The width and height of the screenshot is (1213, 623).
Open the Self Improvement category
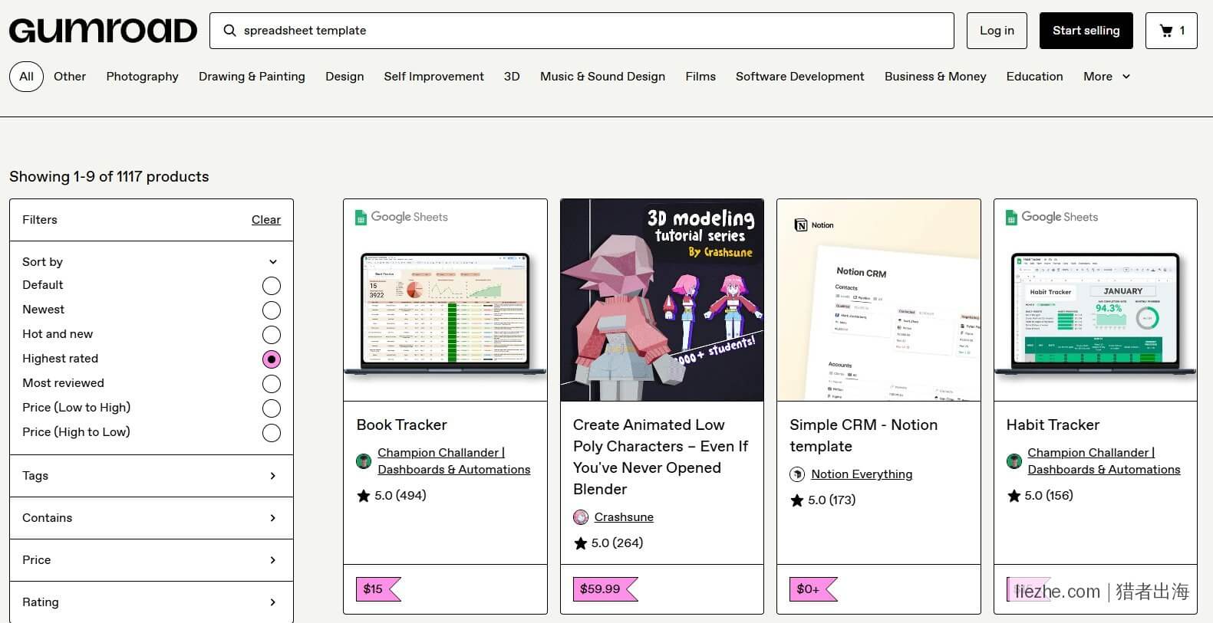coord(433,77)
